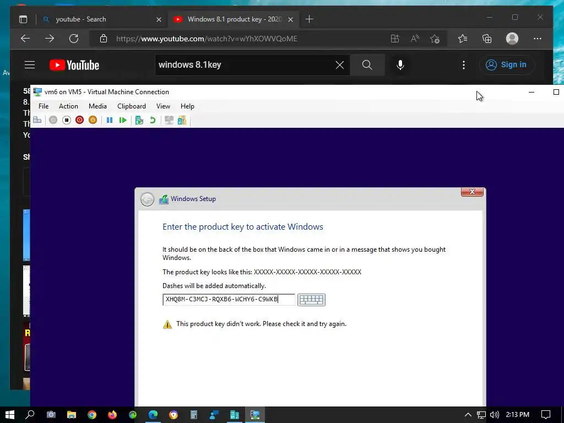Pause the virtual machine
564x423 pixels.
click(x=110, y=120)
